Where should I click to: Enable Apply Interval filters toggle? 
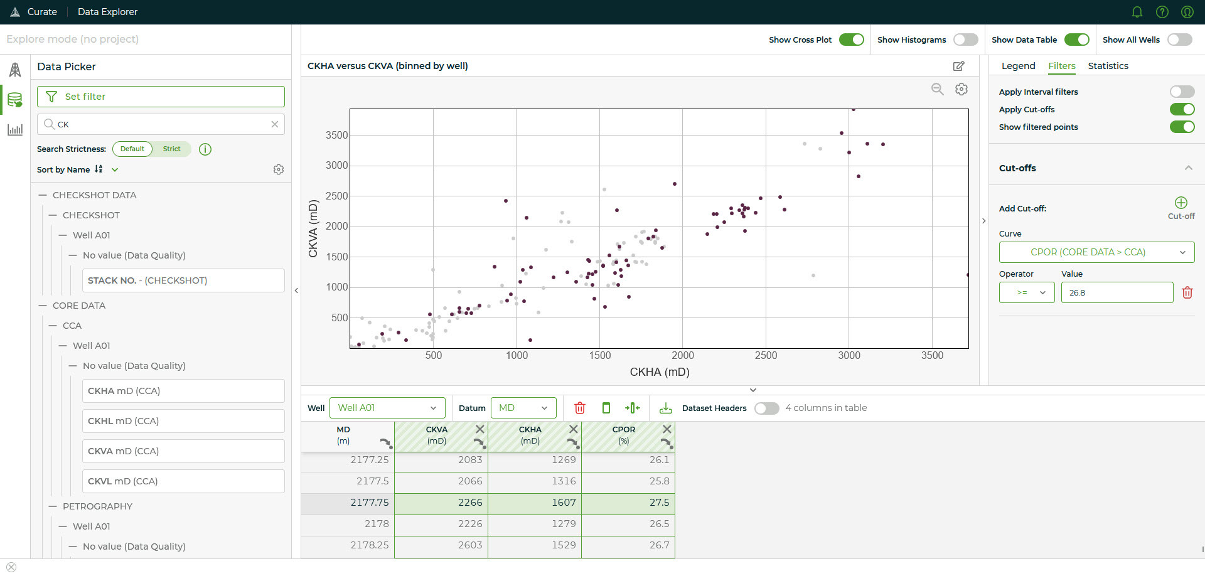click(x=1181, y=92)
